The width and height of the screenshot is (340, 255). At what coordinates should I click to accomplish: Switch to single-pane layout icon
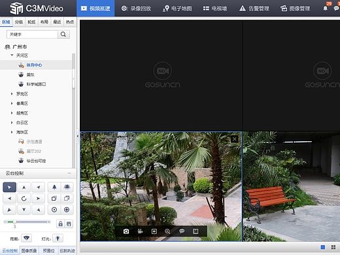point(323,247)
